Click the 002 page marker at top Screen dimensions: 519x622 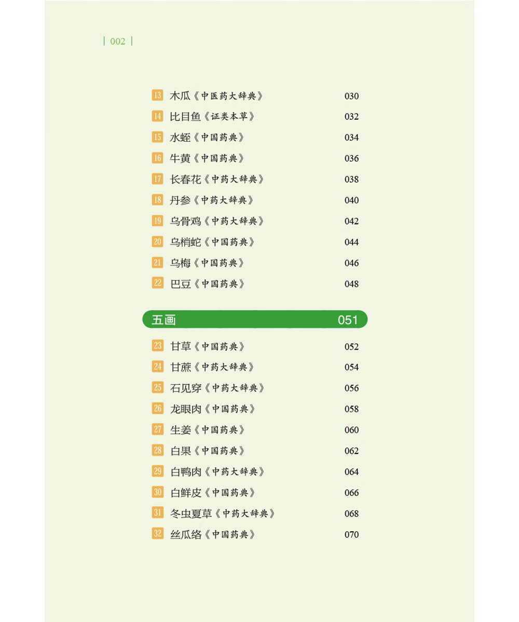click(x=118, y=42)
